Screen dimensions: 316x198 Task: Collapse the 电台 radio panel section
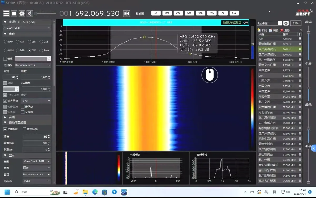pyautogui.click(x=5, y=34)
